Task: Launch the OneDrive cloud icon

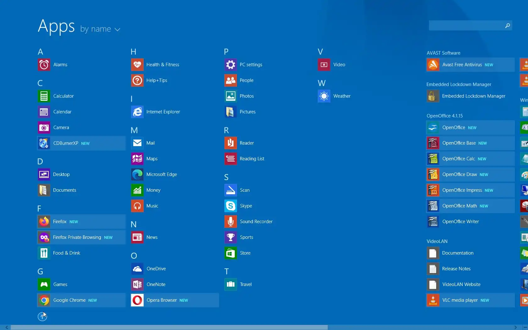Action: (x=137, y=269)
